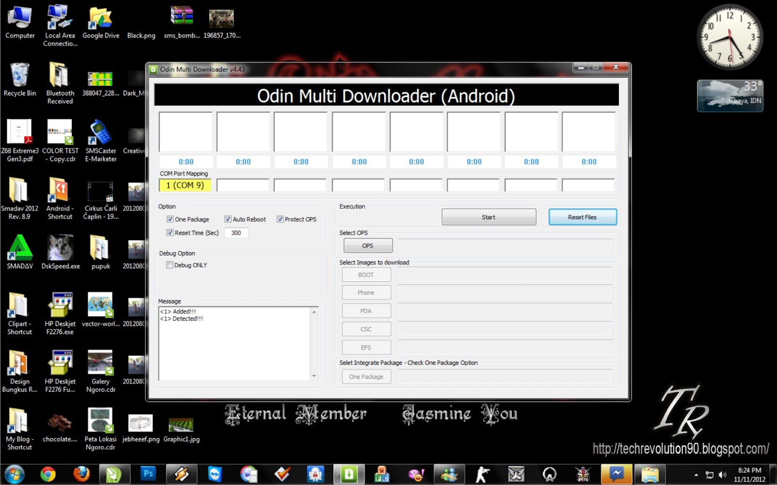Click the OPS file path field
Screen dimensions: 777x485
[x=505, y=246]
